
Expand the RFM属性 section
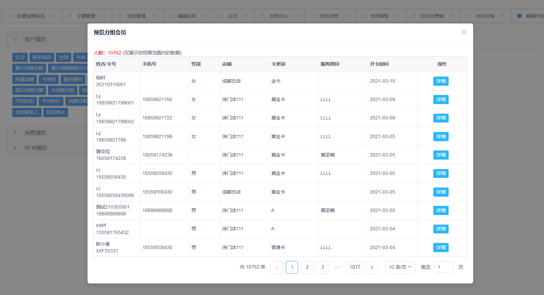click(x=36, y=148)
